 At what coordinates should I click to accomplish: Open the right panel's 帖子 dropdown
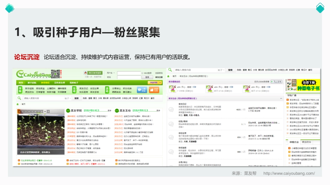click(x=221, y=70)
